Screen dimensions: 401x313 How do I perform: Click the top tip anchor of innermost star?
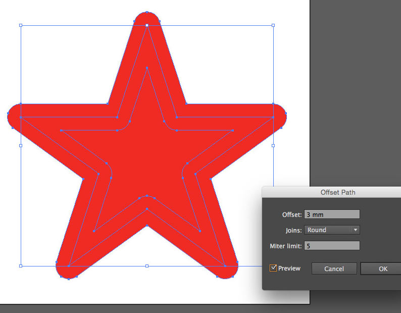coord(147,68)
